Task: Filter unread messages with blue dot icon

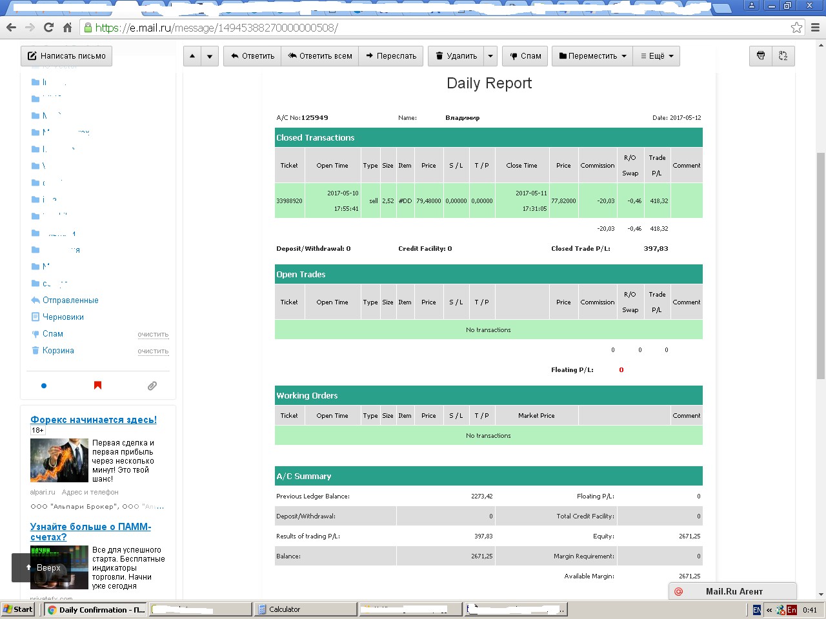Action: (44, 386)
